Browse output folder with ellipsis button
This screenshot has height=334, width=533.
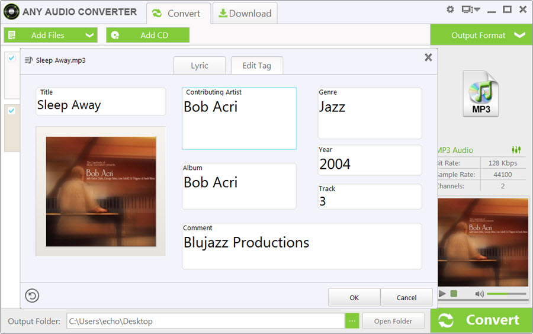click(352, 321)
